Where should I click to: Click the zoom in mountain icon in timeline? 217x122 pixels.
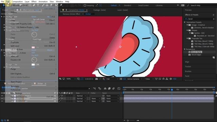[138, 121]
